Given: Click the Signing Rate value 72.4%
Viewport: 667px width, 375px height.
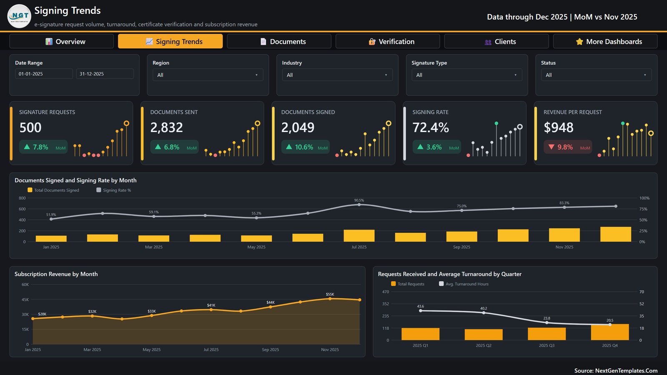Looking at the screenshot, I should (x=431, y=127).
